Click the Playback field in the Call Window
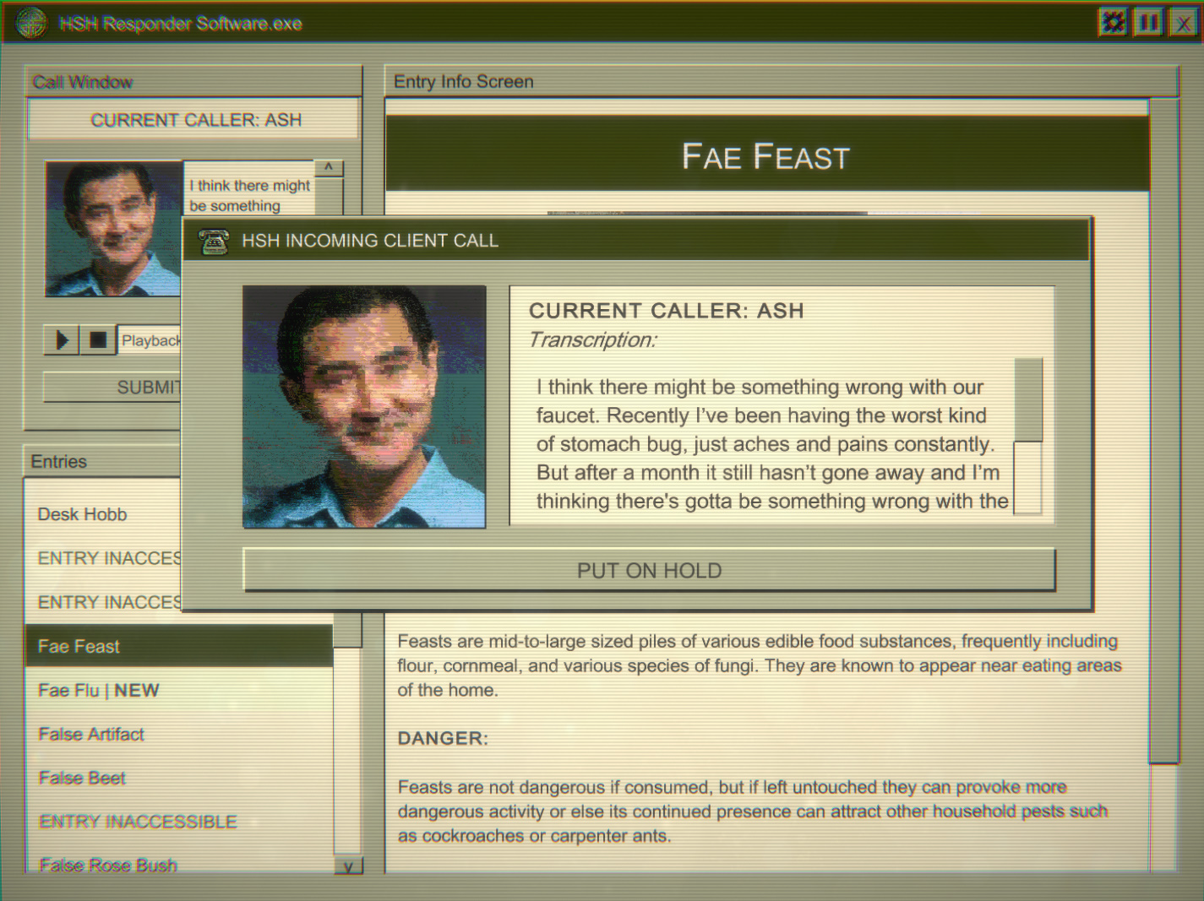This screenshot has width=1204, height=901. coord(150,340)
